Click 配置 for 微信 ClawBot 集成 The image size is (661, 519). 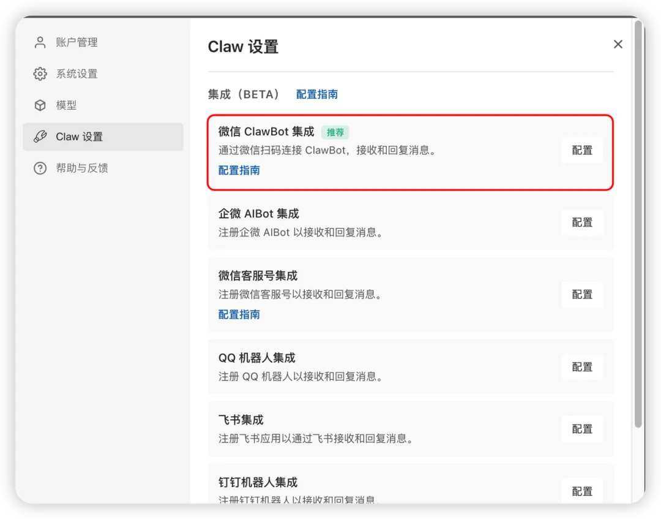pos(582,150)
